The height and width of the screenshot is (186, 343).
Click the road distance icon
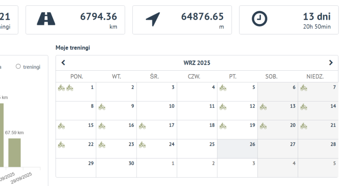tap(46, 20)
